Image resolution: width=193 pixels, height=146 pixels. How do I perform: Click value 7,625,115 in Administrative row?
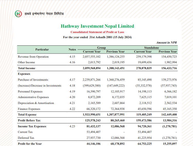click(145, 97)
